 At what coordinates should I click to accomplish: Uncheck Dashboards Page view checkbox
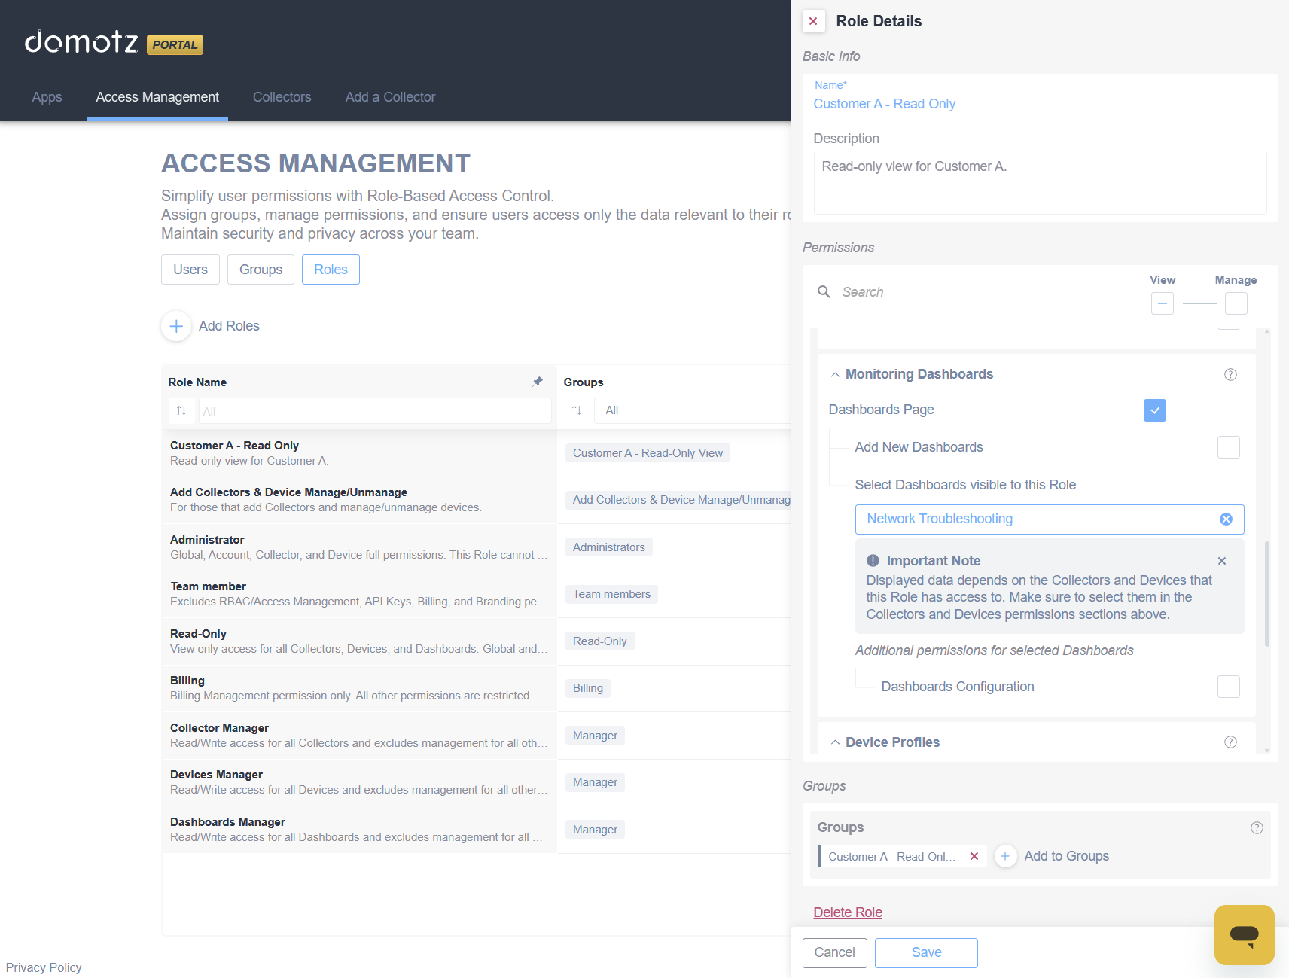[x=1154, y=410]
